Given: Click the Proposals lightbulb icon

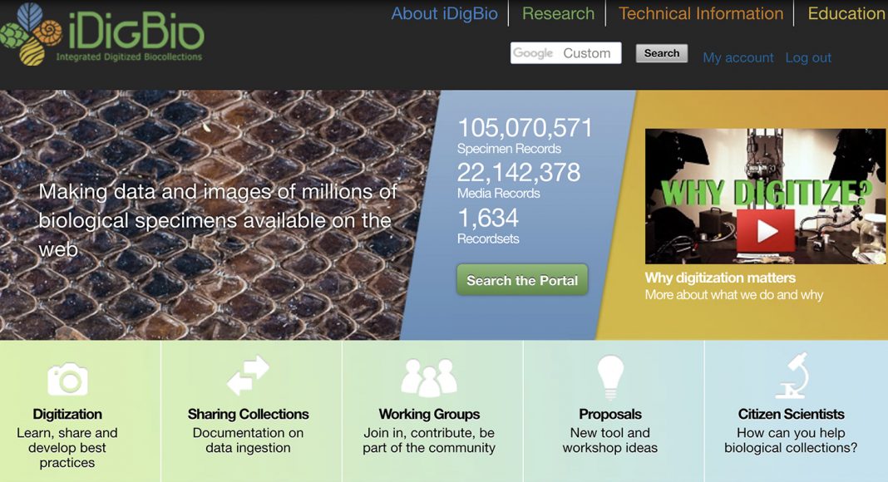Looking at the screenshot, I should [610, 377].
